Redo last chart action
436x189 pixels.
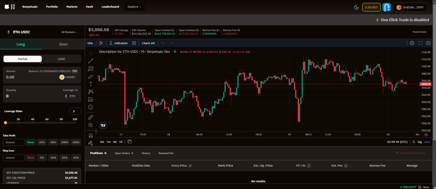coord(171,43)
